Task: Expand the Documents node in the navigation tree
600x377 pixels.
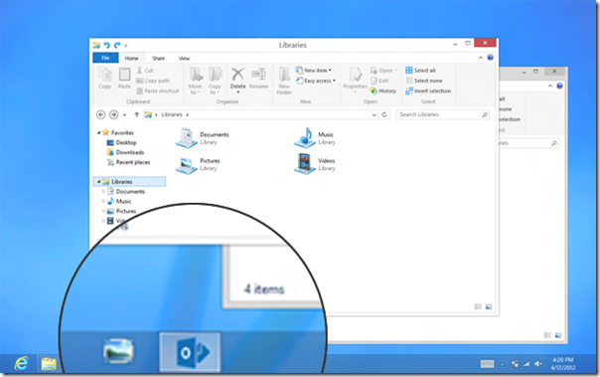Action: tap(103, 191)
